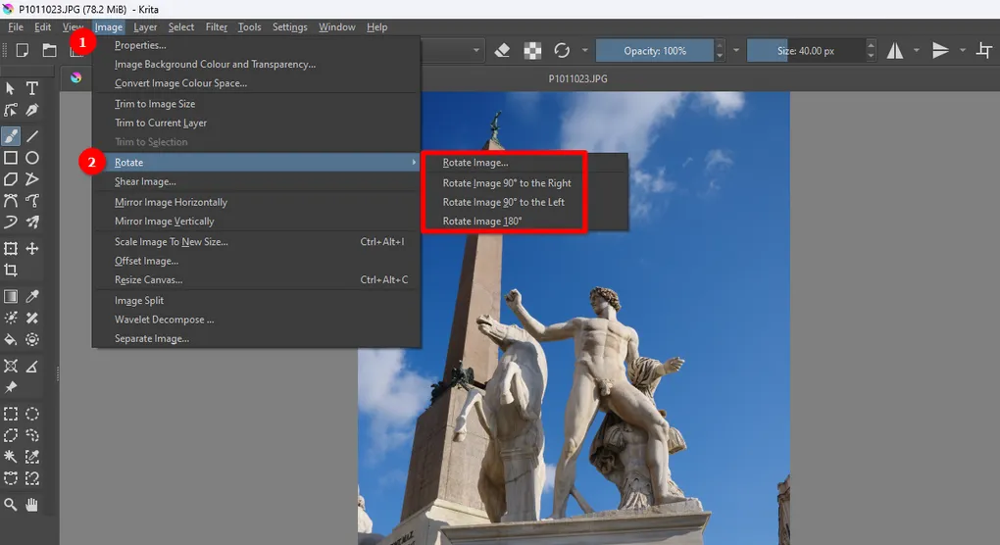Screen dimensions: 1000x545
Task: Select the Zoom magnifier tool
Action: point(11,504)
